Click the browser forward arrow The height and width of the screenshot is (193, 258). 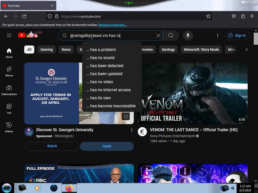pos(15,16)
